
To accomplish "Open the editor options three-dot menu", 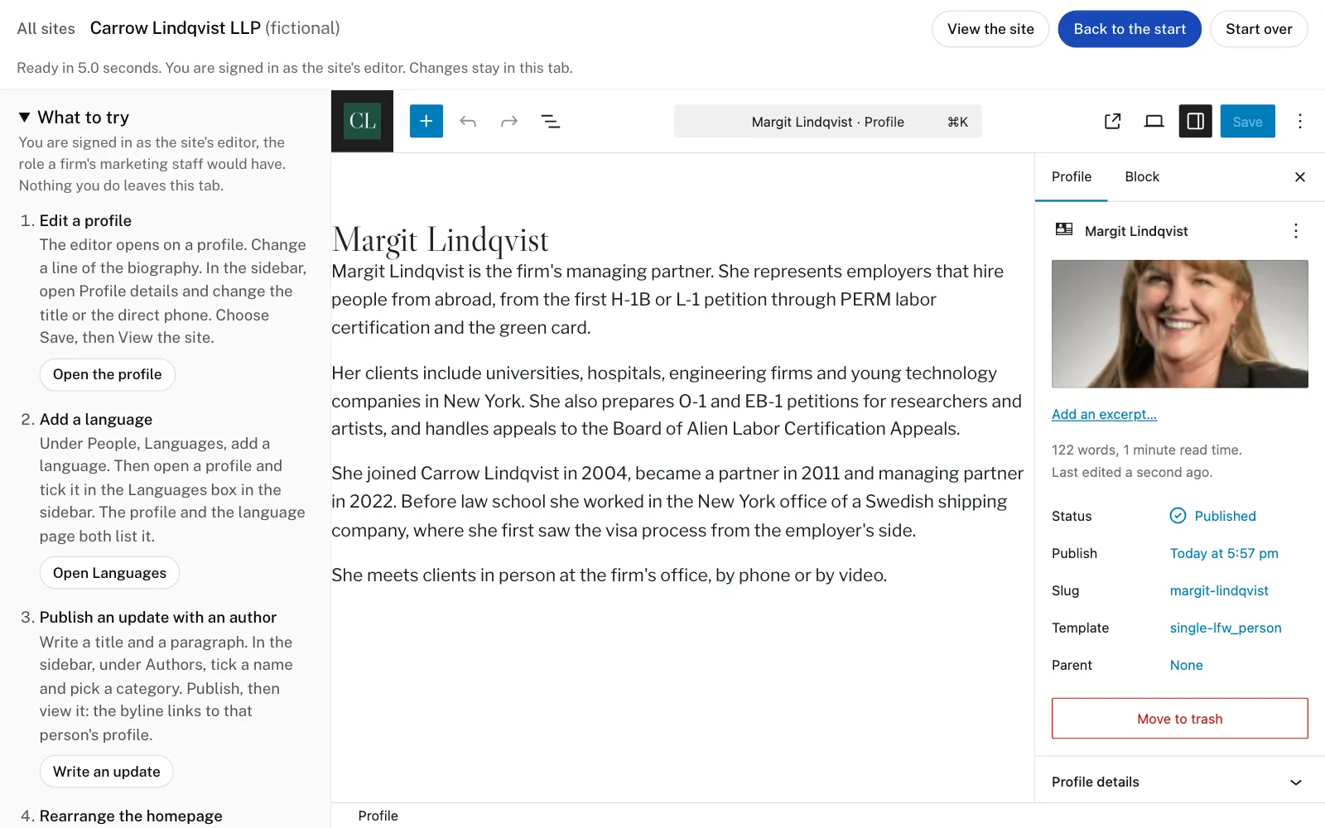I will (1300, 122).
